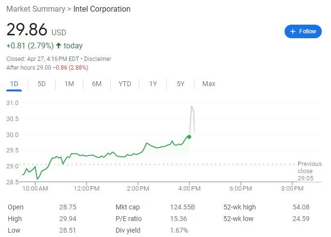Select the 1D time range tab
The width and height of the screenshot is (331, 237).
pyautogui.click(x=14, y=84)
